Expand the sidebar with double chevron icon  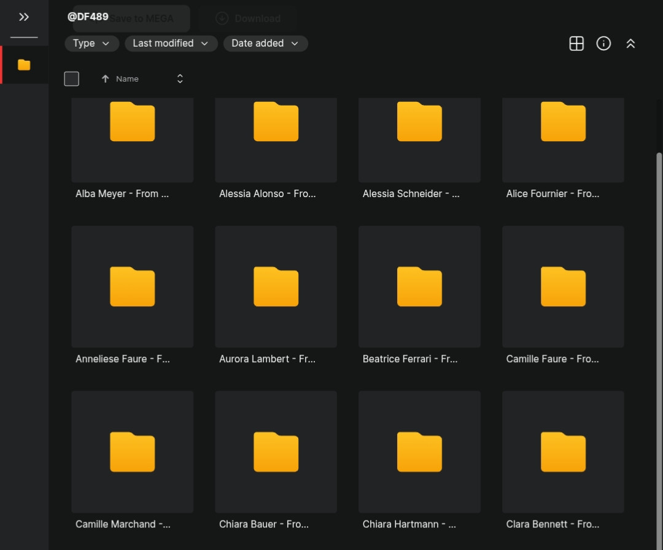[x=24, y=17]
